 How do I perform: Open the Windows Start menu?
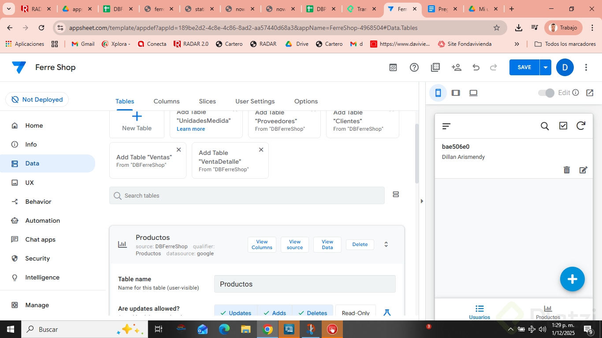10,329
